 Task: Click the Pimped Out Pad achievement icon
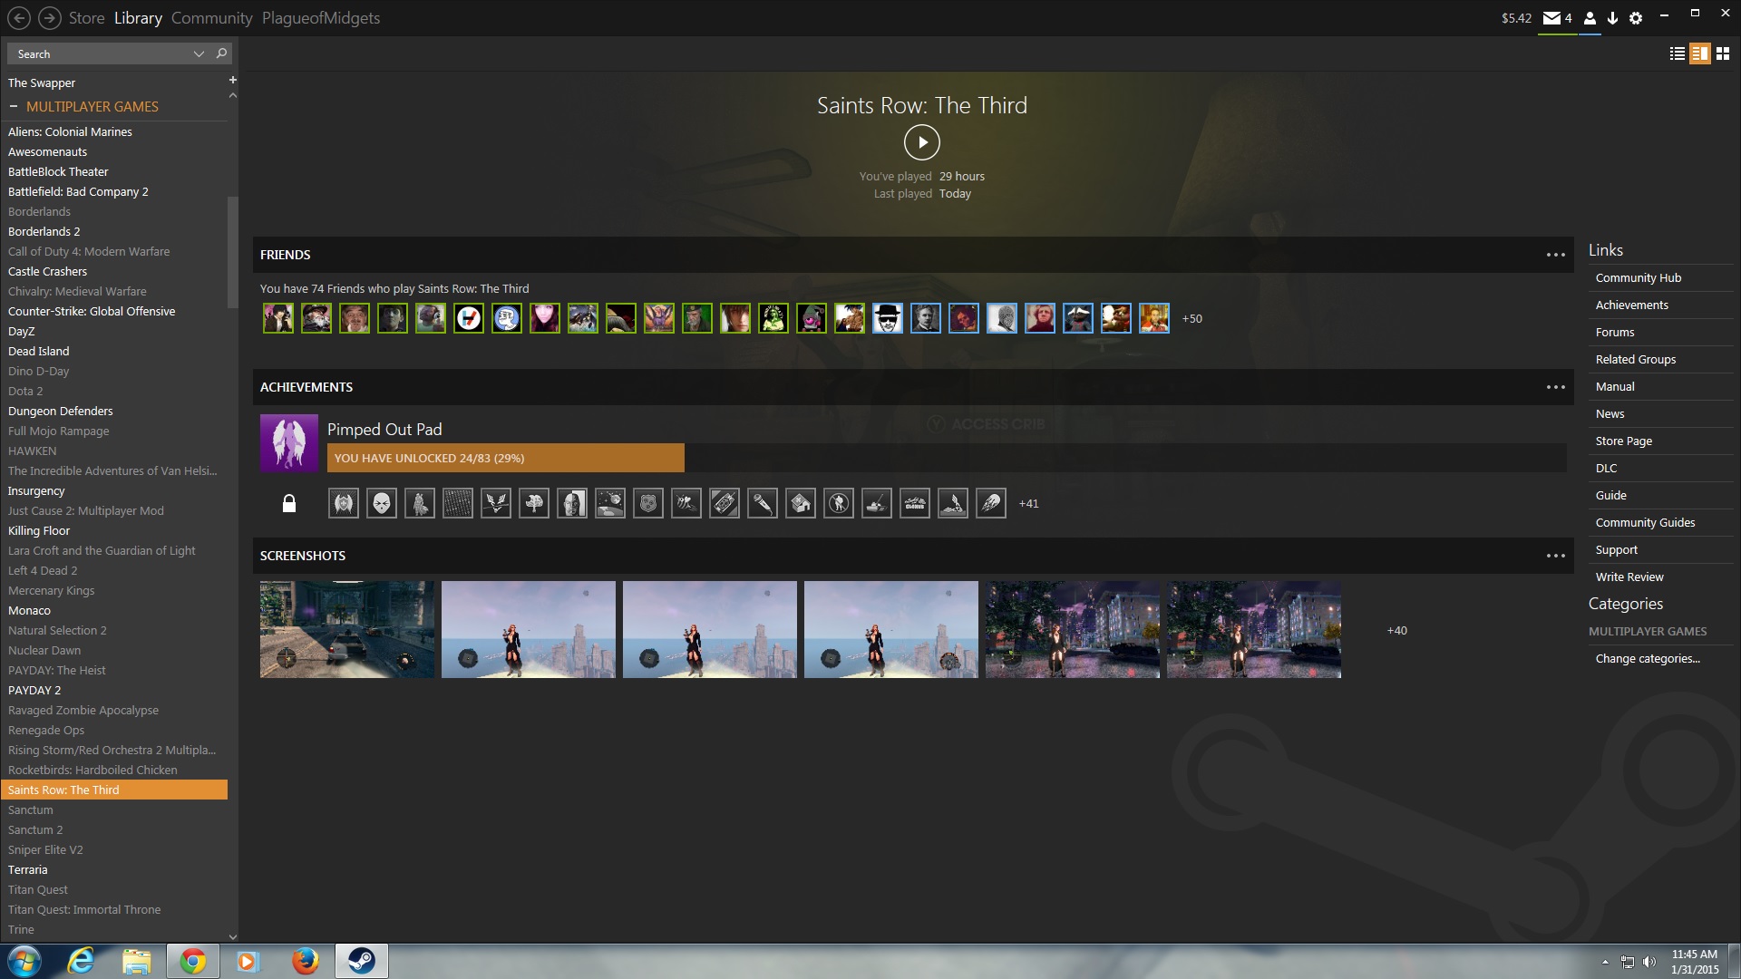(x=289, y=443)
